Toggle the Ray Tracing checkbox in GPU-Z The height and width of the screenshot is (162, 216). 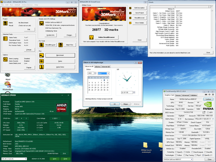(x=184, y=155)
